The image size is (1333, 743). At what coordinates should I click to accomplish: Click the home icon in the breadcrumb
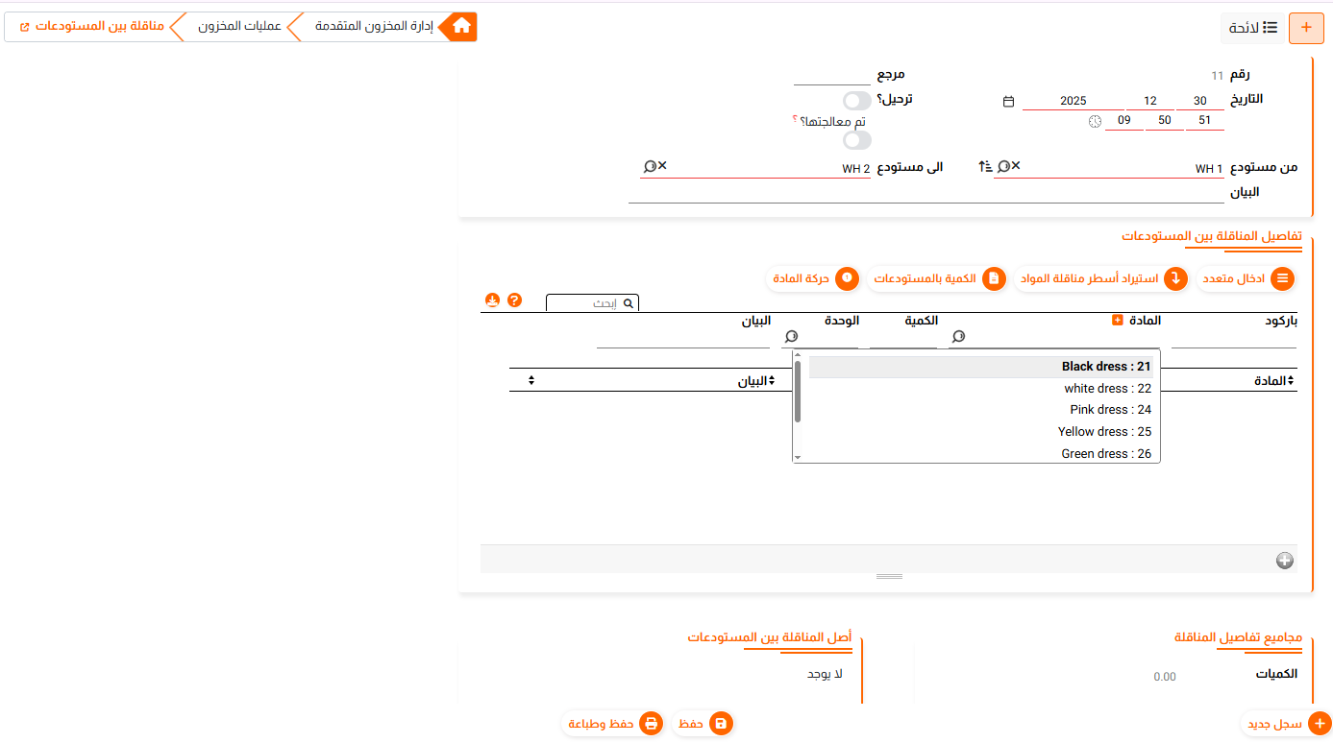click(x=461, y=27)
